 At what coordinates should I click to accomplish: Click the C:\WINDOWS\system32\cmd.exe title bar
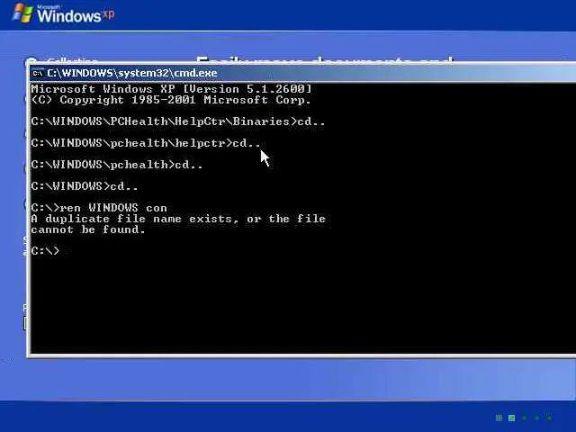pyautogui.click(x=303, y=73)
